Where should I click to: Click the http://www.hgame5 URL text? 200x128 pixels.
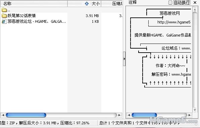pyautogui.click(x=174, y=22)
